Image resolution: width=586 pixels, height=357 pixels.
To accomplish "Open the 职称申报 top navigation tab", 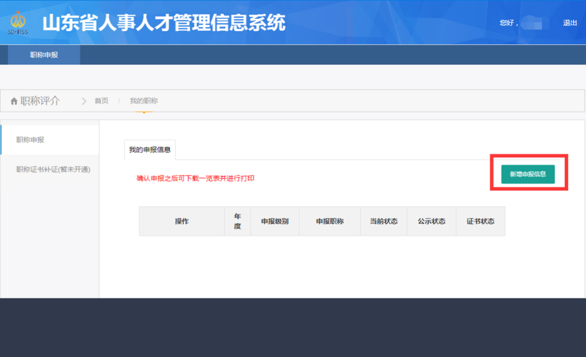I will 44,55.
